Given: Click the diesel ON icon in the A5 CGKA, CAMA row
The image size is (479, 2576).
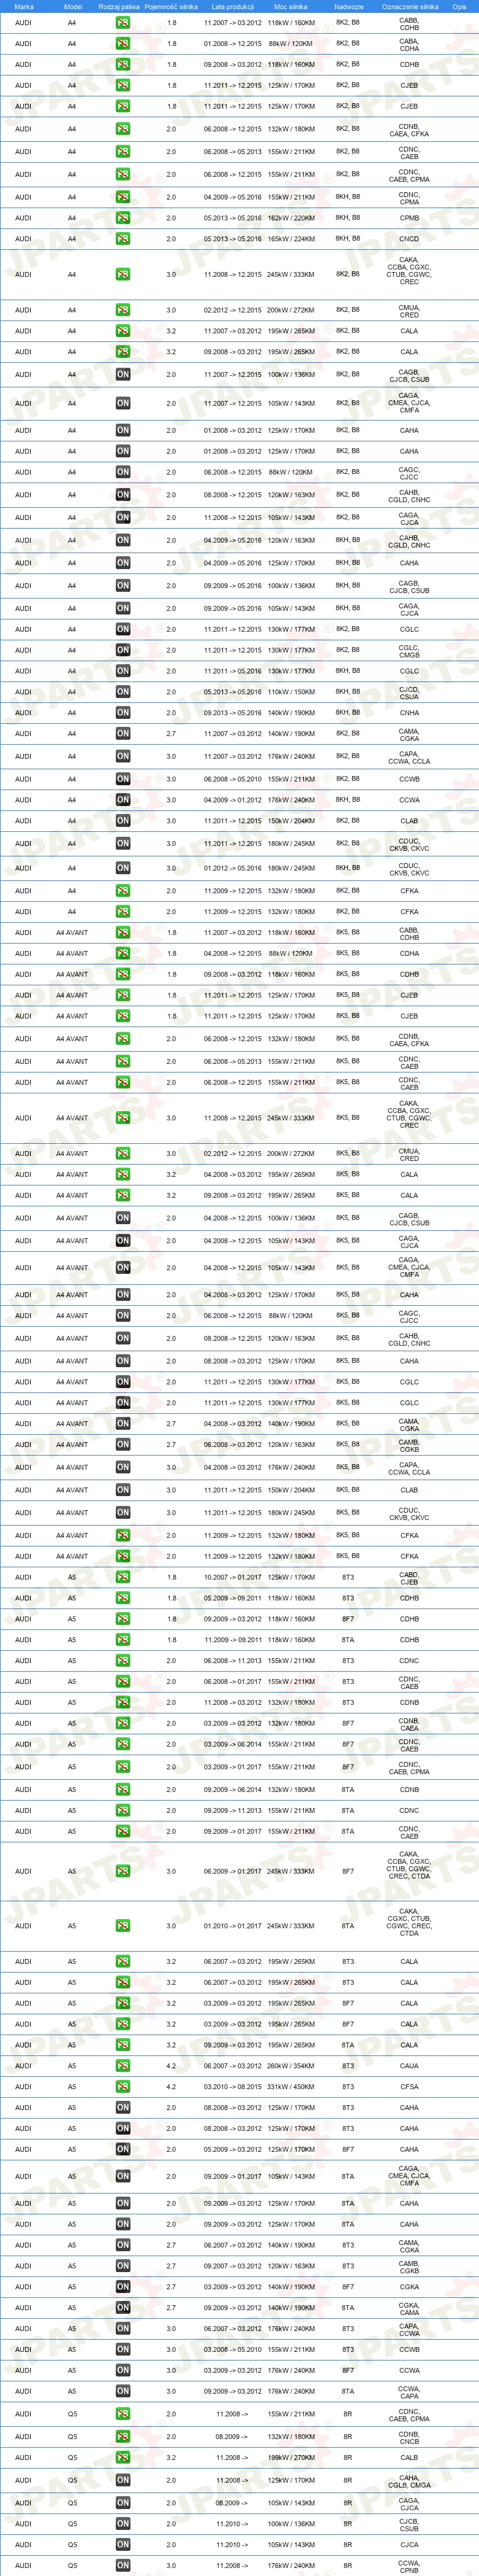Looking at the screenshot, I should pos(123,2308).
